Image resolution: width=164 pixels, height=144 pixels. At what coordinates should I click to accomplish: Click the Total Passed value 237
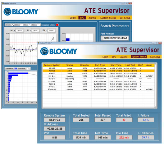(x=102, y=120)
